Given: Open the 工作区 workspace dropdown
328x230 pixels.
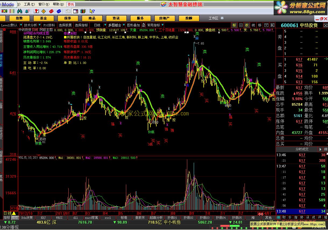Looking at the screenshot, I should pyautogui.click(x=222, y=18).
